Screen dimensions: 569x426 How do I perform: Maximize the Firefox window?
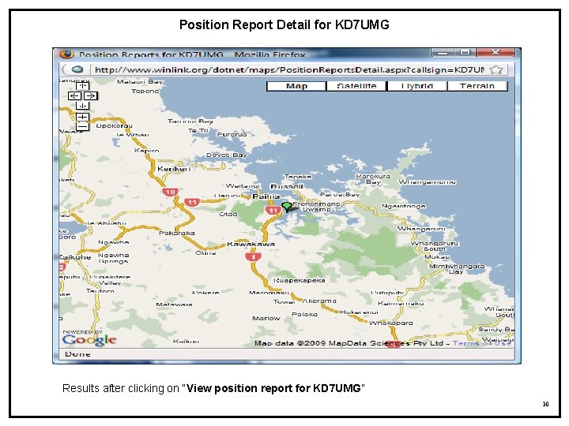pos(465,53)
